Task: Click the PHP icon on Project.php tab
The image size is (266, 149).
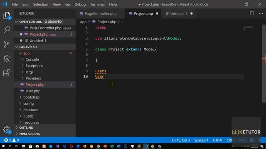Action: click(x=130, y=14)
